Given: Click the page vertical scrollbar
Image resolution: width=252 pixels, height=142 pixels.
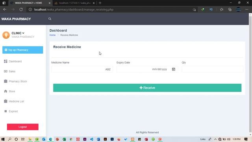Looking at the screenshot, I should (250, 74).
